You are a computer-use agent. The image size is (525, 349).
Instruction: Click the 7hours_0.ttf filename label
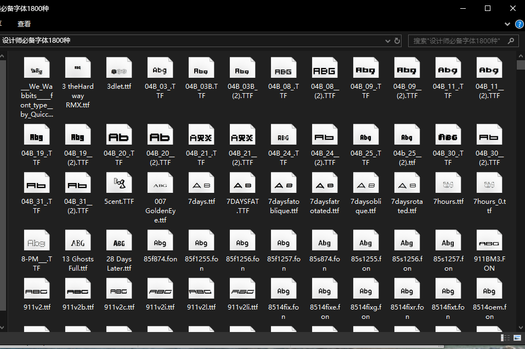tap(489, 206)
